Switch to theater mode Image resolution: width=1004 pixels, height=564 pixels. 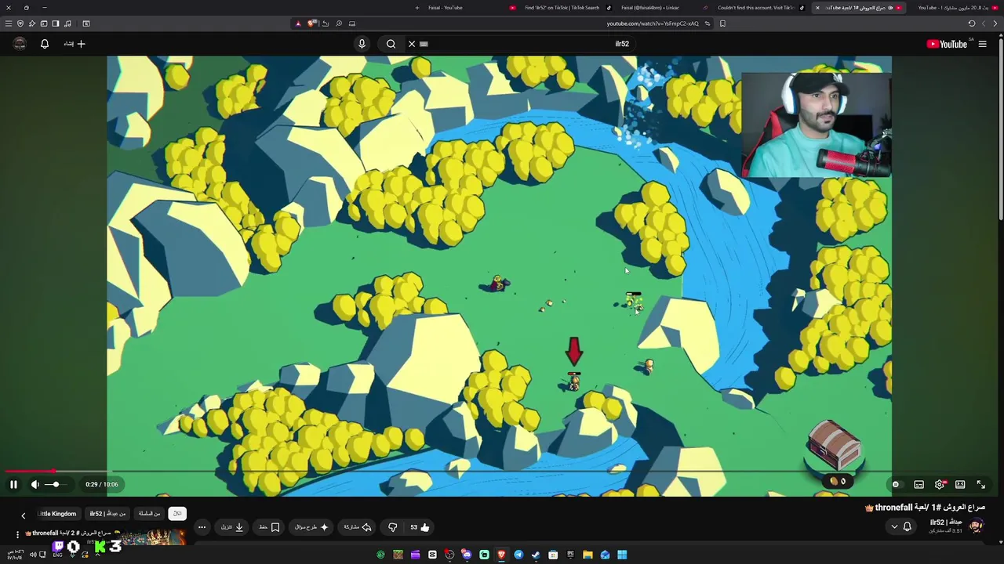960,485
